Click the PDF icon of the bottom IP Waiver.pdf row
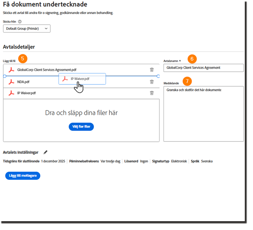This screenshot has width=253, height=230. 11,93
